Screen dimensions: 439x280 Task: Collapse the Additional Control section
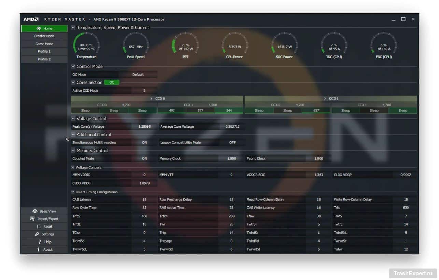(73, 135)
